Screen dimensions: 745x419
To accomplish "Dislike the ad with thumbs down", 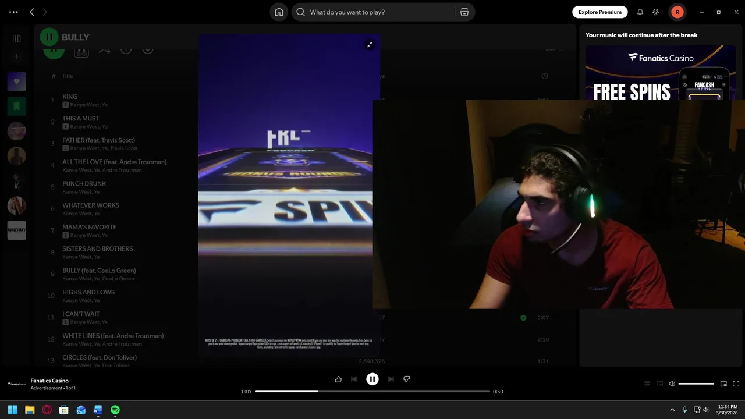I will (407, 379).
